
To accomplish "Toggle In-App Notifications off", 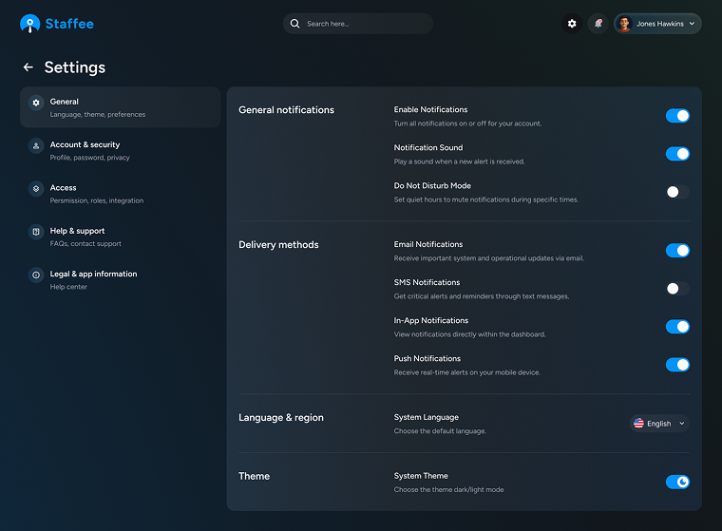I will pyautogui.click(x=677, y=327).
